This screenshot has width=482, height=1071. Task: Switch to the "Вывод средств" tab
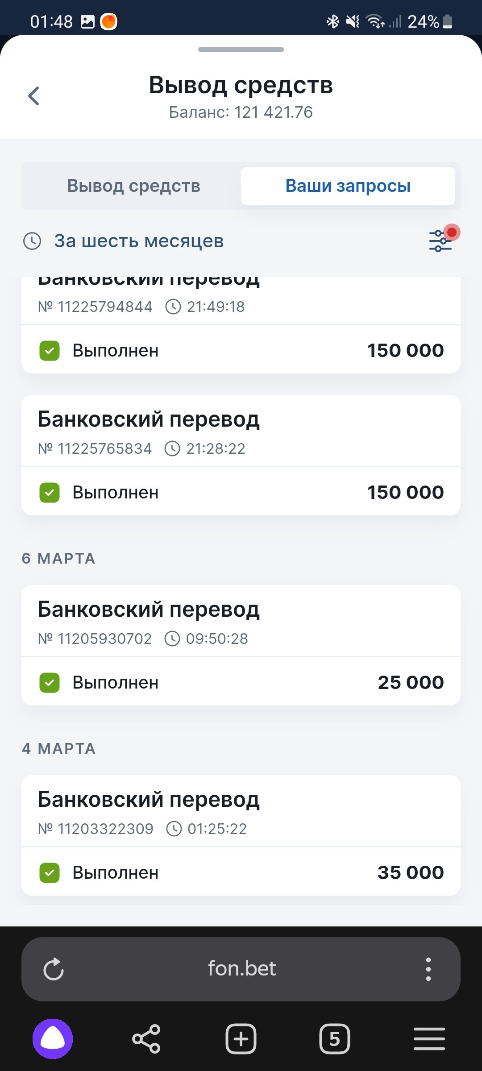pyautogui.click(x=133, y=186)
